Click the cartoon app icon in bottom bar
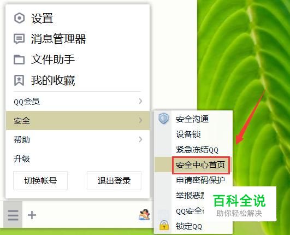The height and width of the screenshot is (235, 290). pos(144,215)
